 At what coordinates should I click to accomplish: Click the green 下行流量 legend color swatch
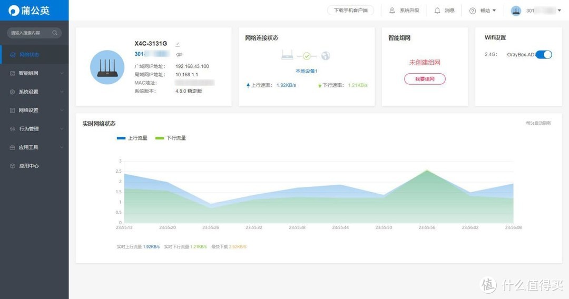(x=159, y=138)
